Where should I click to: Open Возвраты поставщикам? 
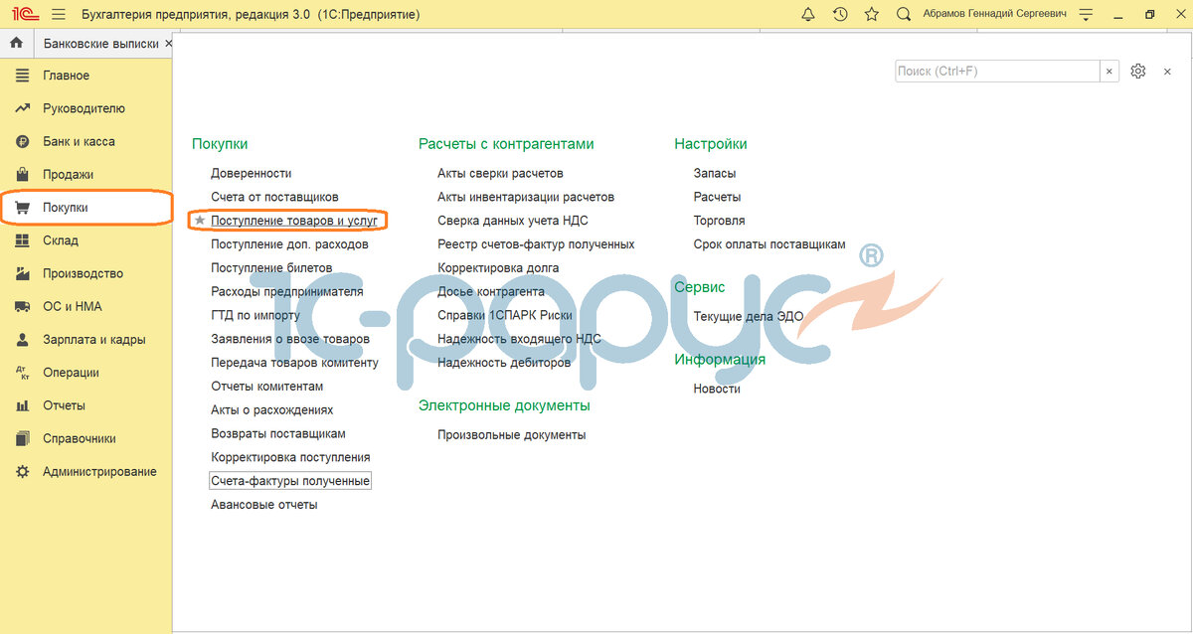pyautogui.click(x=278, y=433)
